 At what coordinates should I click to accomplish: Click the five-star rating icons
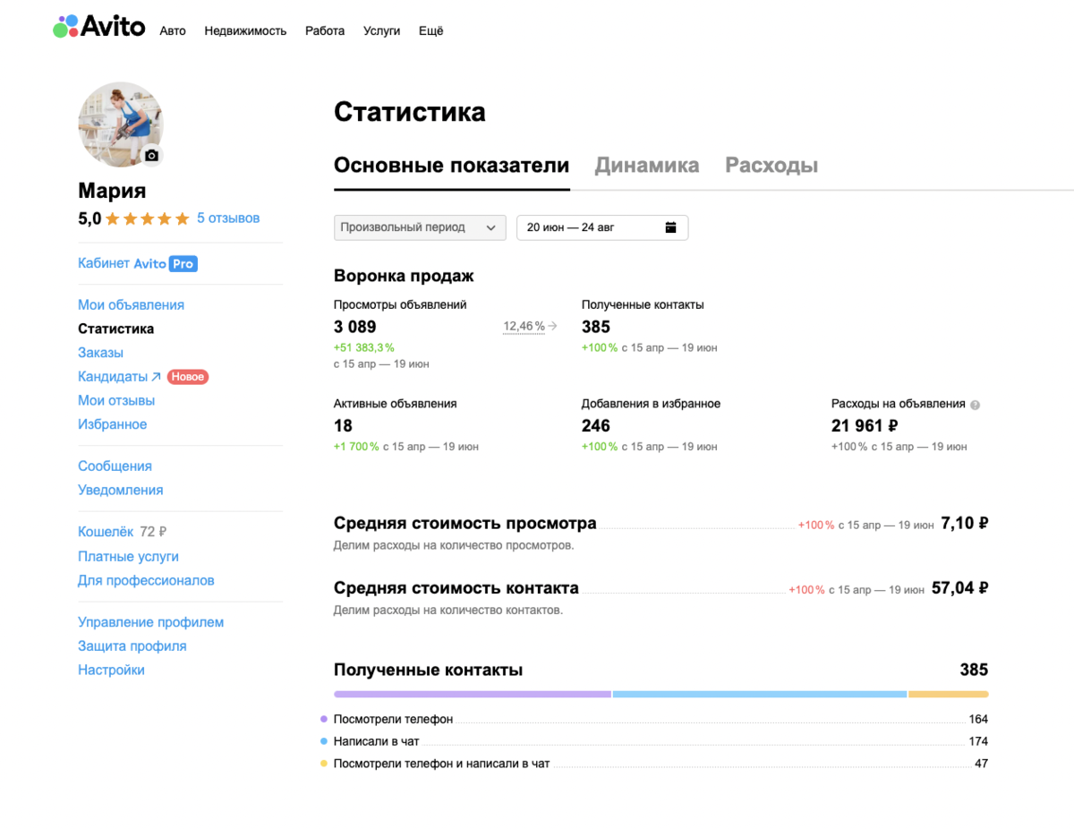pos(148,218)
